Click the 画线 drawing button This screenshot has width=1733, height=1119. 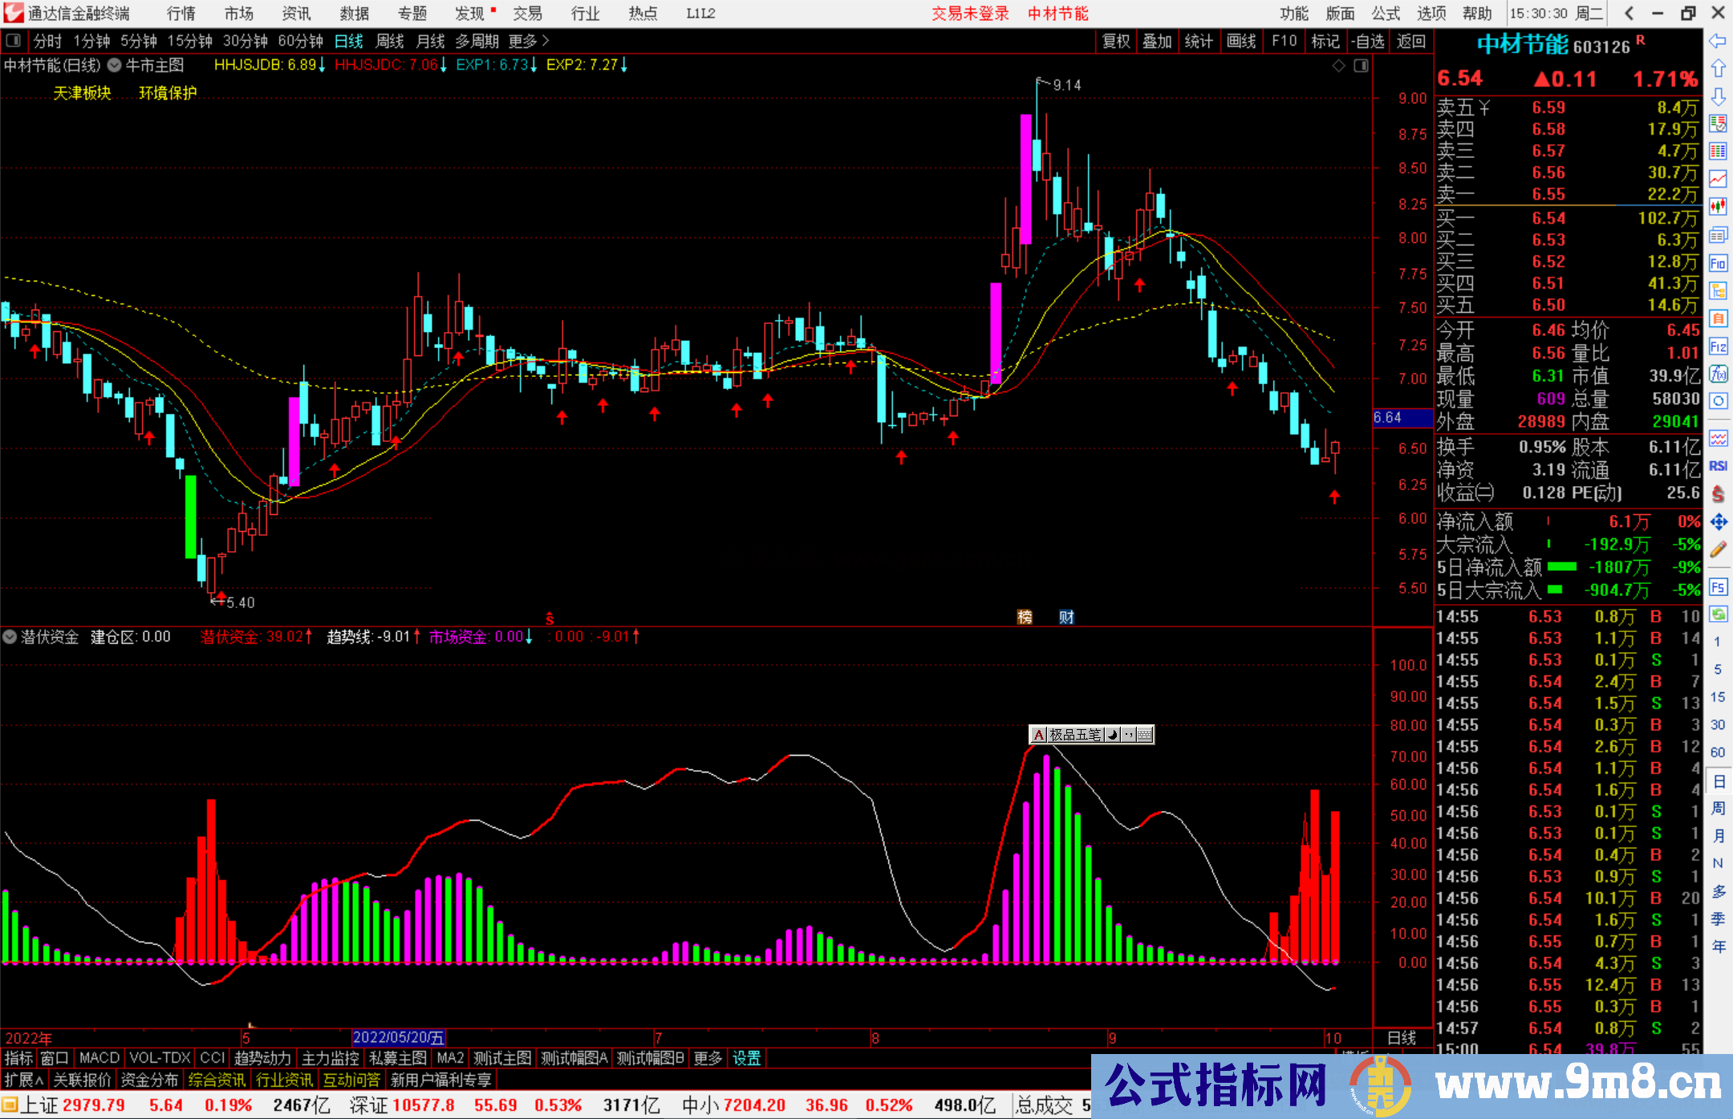[1240, 41]
